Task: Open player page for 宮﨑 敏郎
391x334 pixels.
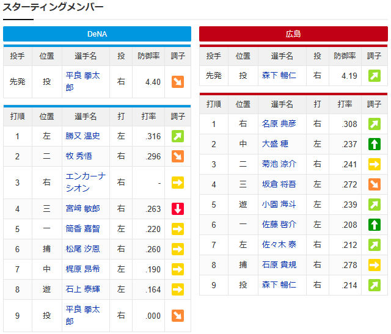Action: coord(83,208)
